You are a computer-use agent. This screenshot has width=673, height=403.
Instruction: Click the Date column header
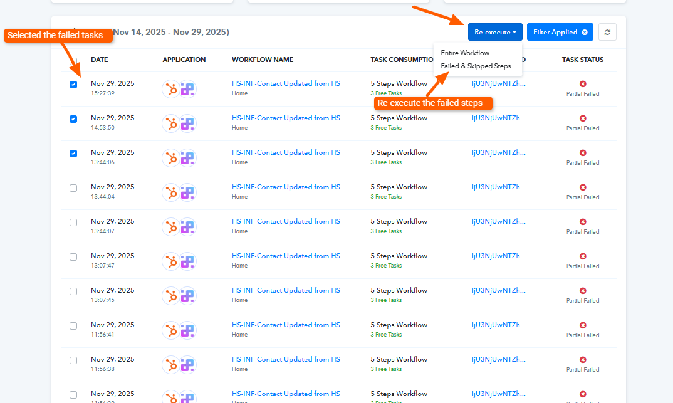[99, 60]
